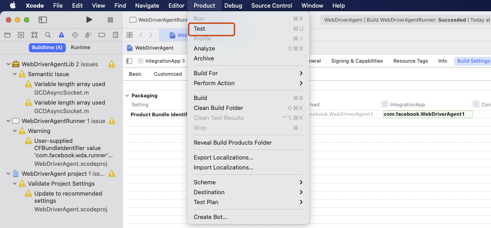Open the IntegrationApp target dropdown
Image resolution: width=491 pixels, height=228 pixels.
coord(162,61)
